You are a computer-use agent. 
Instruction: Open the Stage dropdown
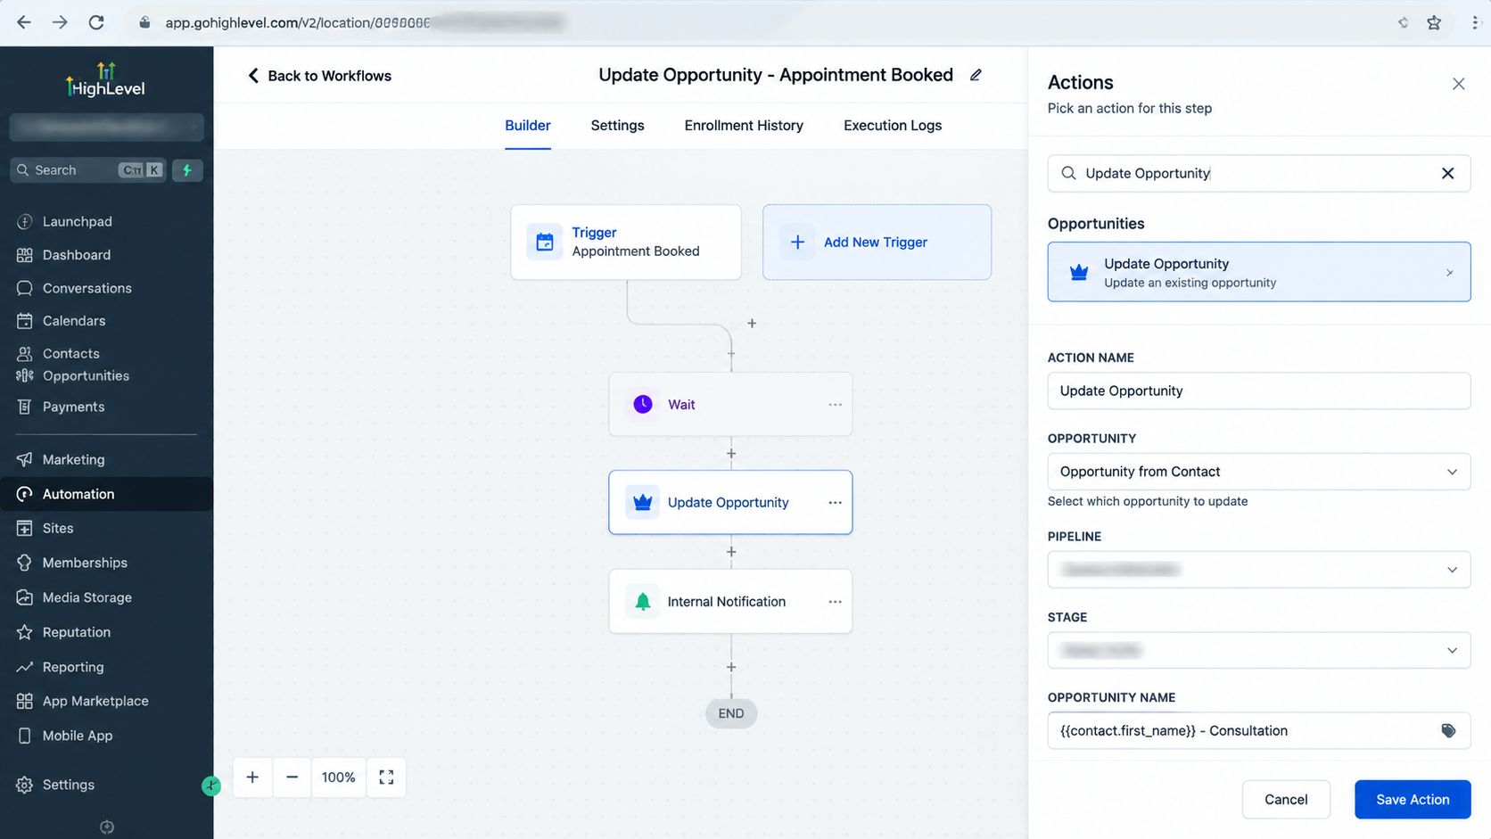pos(1258,650)
